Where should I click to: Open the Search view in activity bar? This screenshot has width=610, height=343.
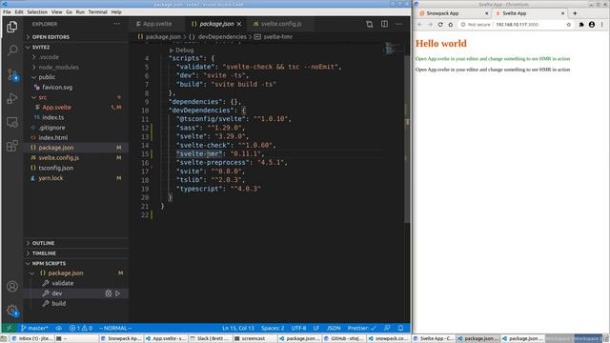[12, 50]
